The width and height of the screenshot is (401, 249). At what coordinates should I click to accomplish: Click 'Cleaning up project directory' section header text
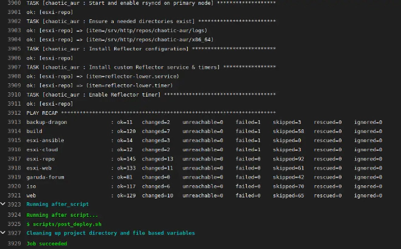[x=111, y=233]
